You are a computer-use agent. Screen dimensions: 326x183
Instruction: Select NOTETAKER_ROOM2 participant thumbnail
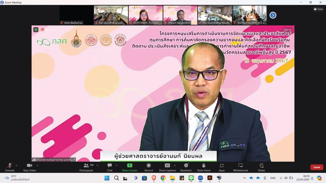point(145,15)
